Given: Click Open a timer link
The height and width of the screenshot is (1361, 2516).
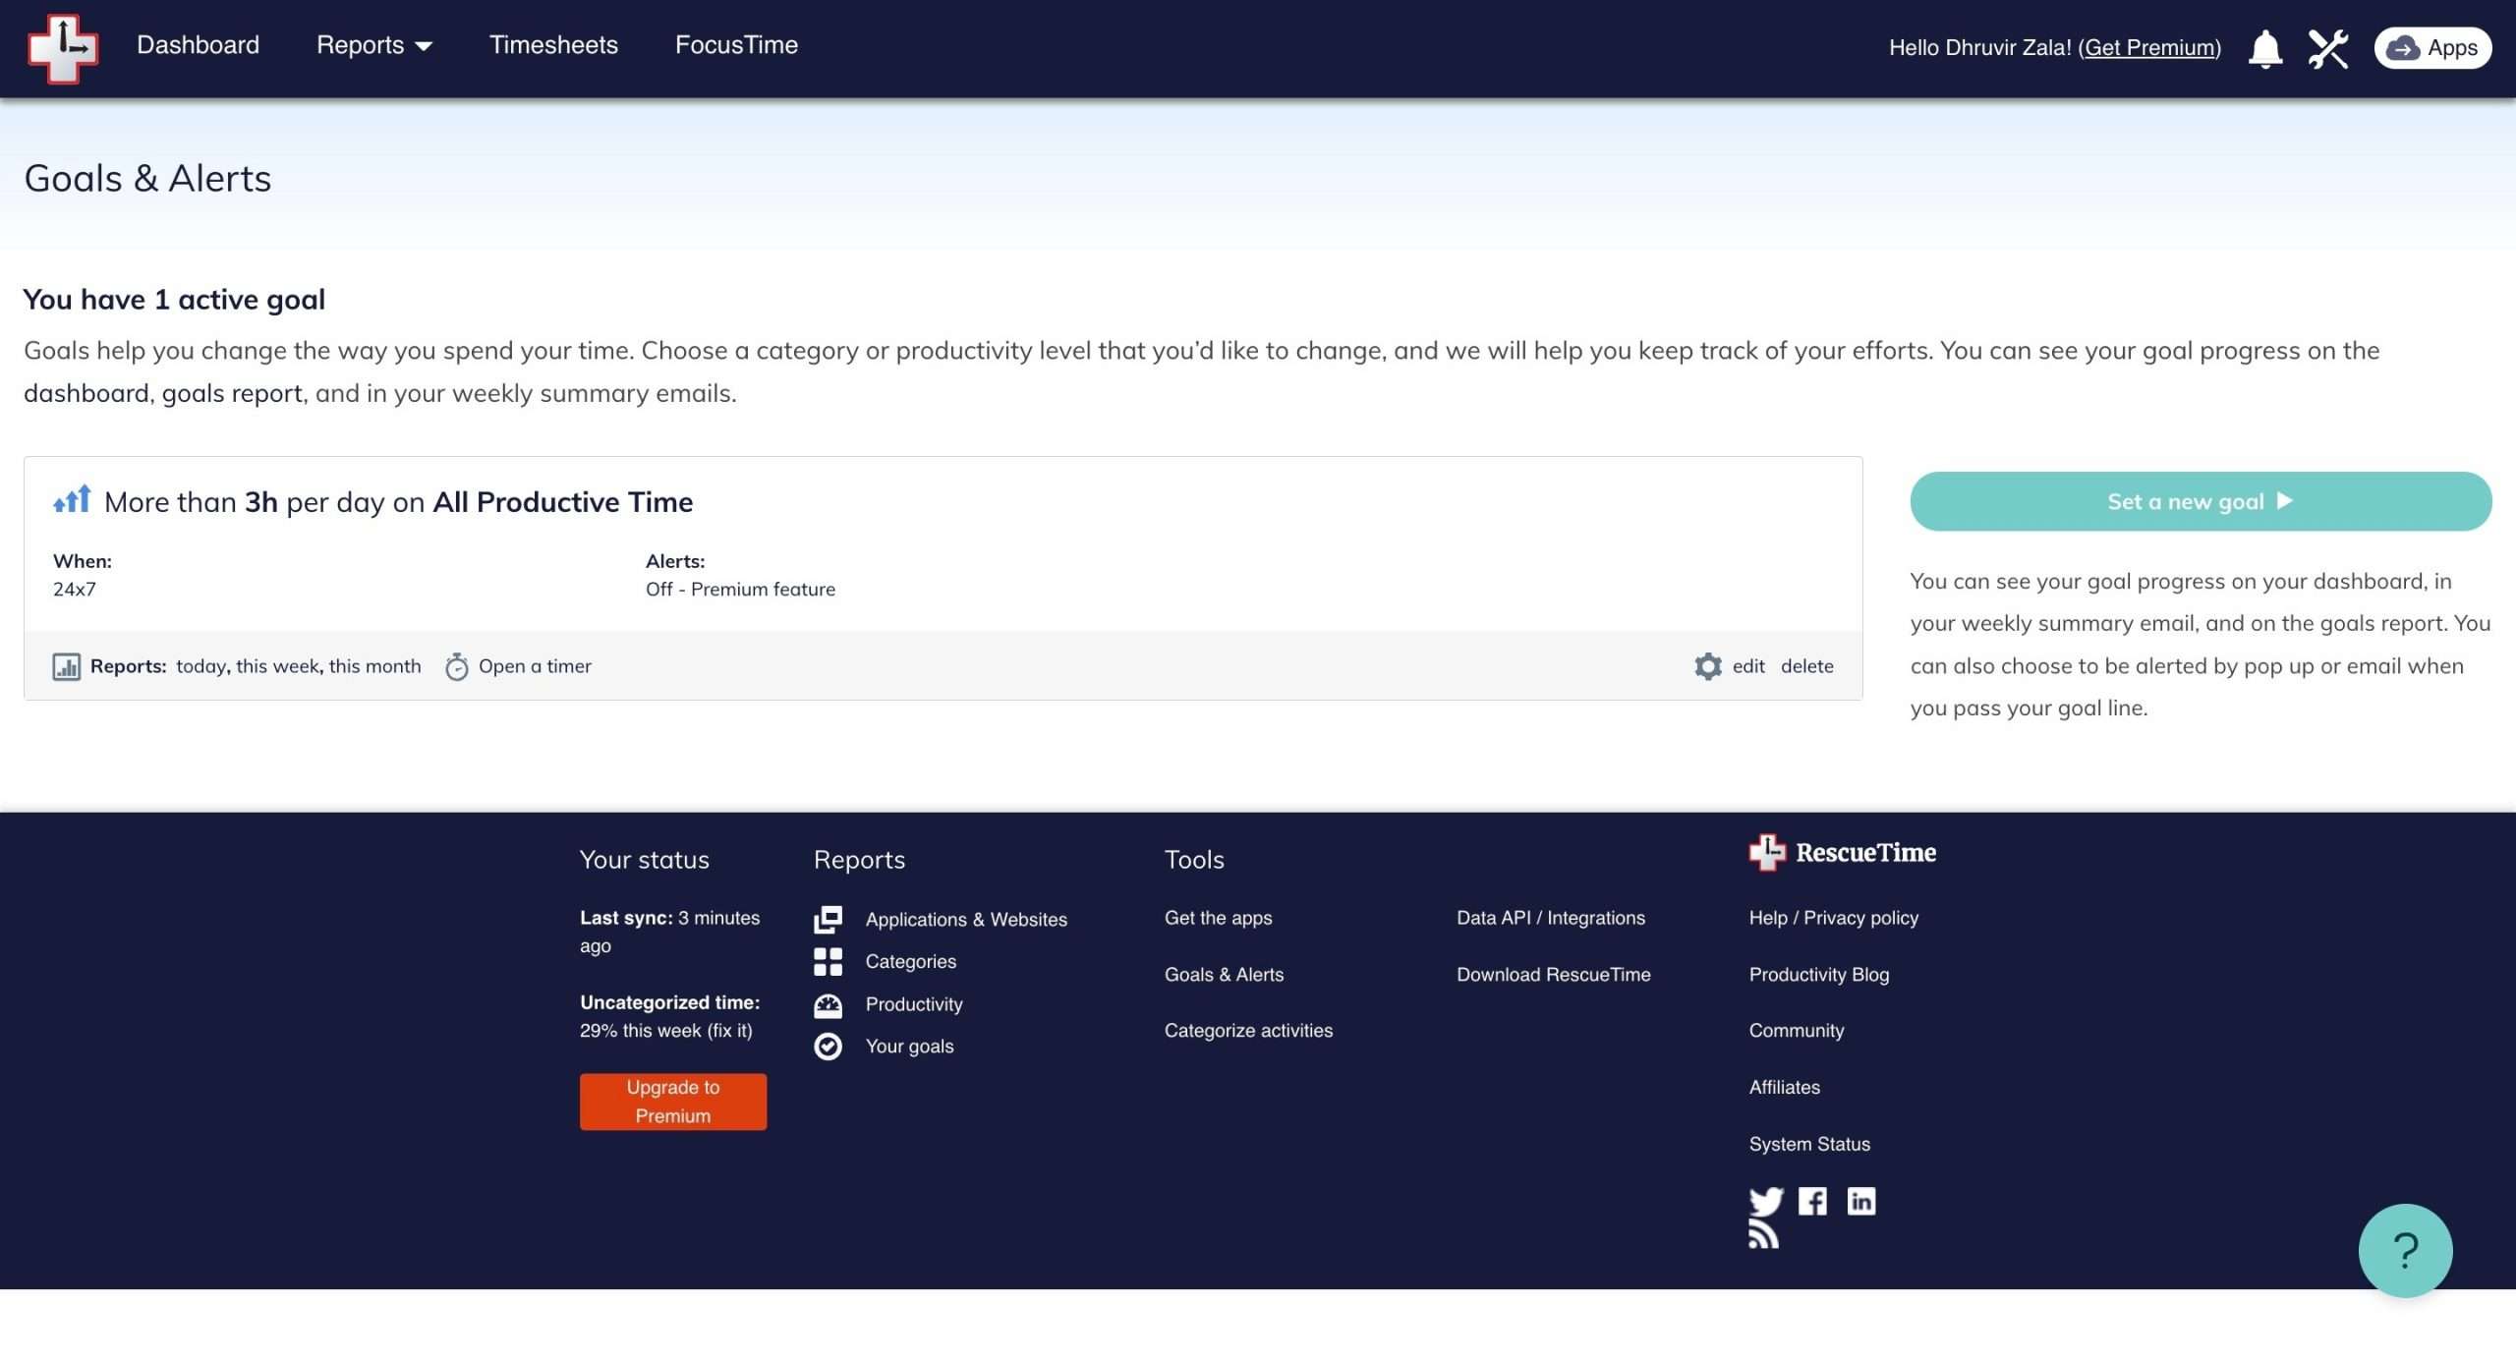Looking at the screenshot, I should click(x=535, y=666).
